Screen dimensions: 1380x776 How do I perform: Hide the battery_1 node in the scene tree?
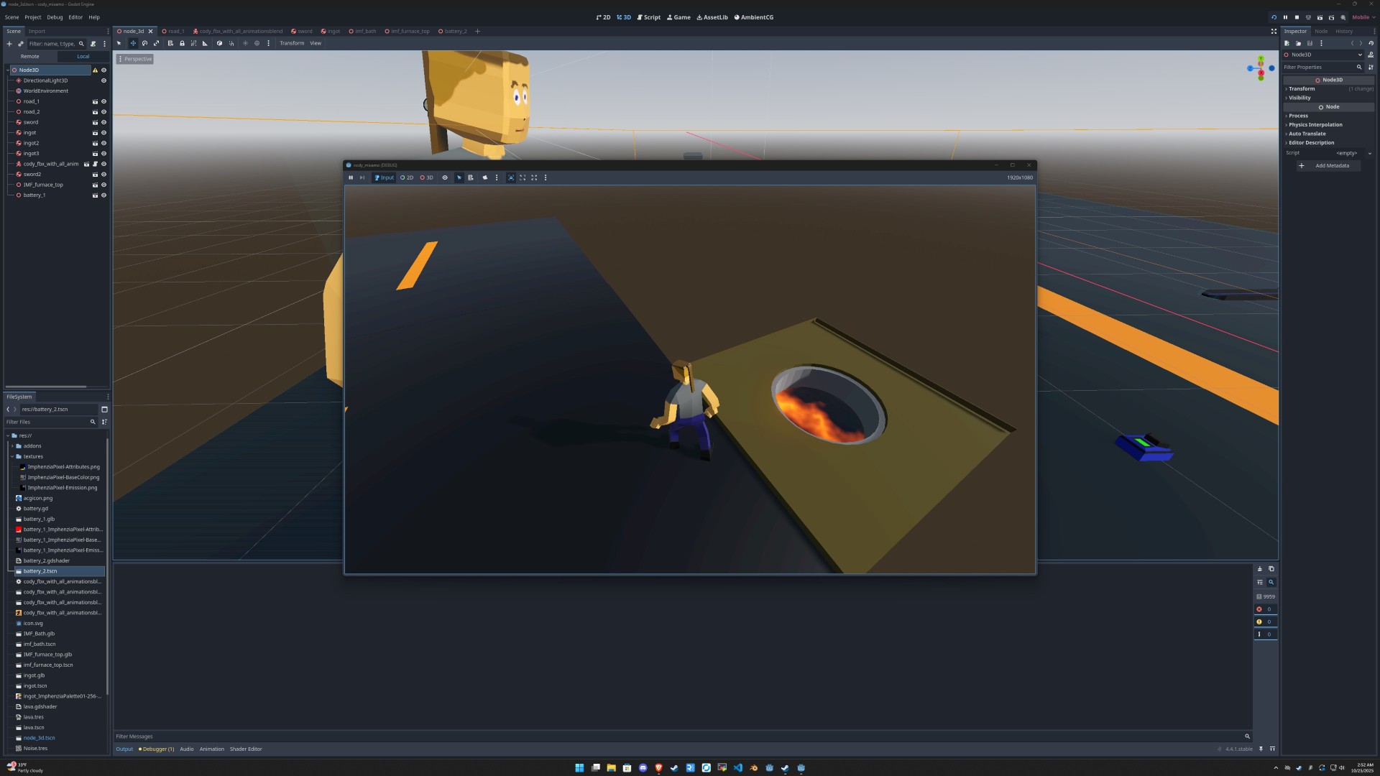103,195
